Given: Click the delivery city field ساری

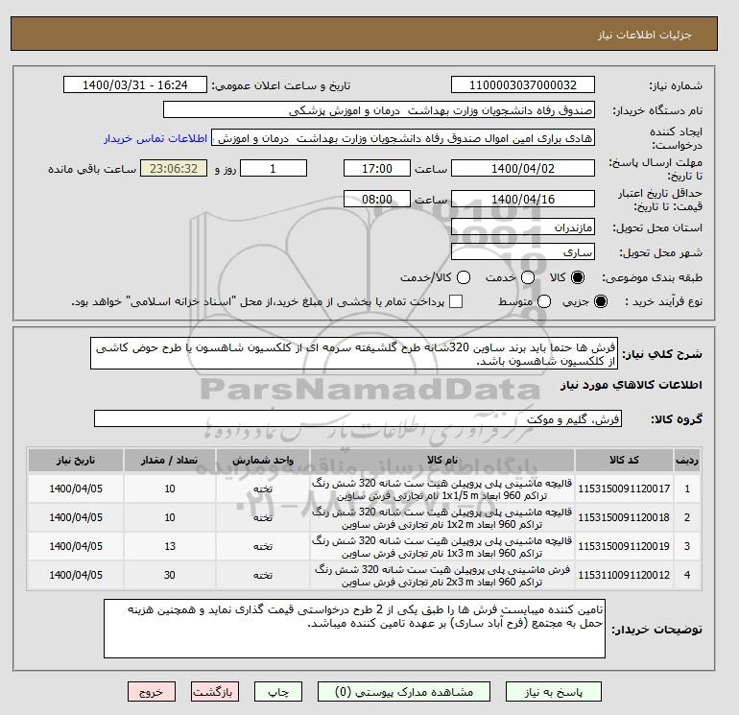Looking at the screenshot, I should [x=523, y=251].
